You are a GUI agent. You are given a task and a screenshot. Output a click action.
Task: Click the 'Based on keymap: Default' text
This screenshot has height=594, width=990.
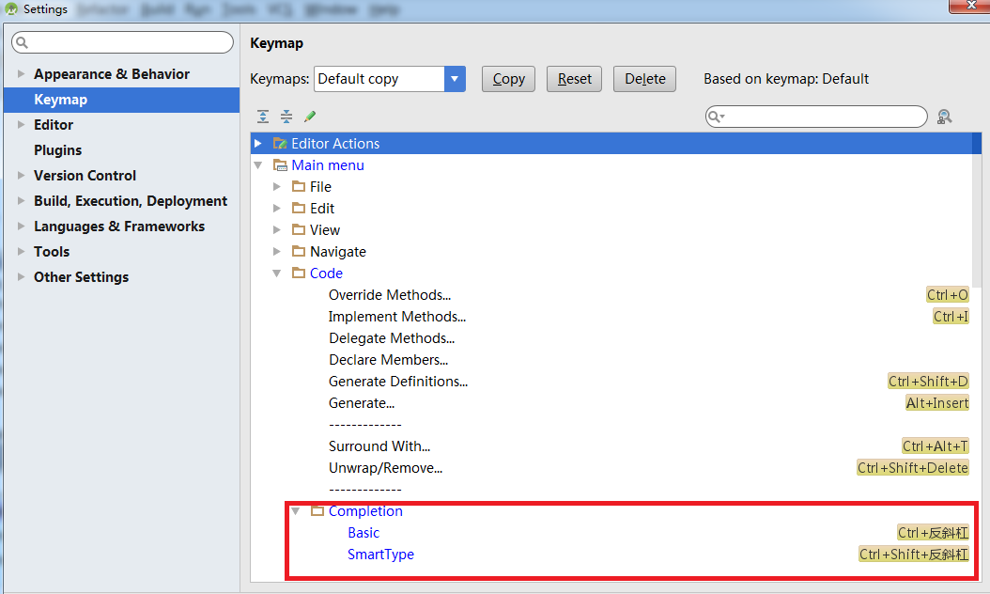786,79
